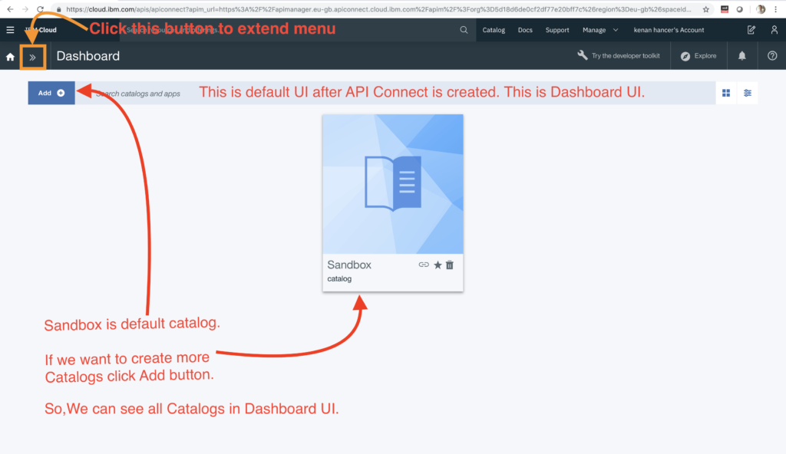Image resolution: width=786 pixels, height=454 pixels.
Task: Click the browser address bar URL
Action: click(x=378, y=9)
